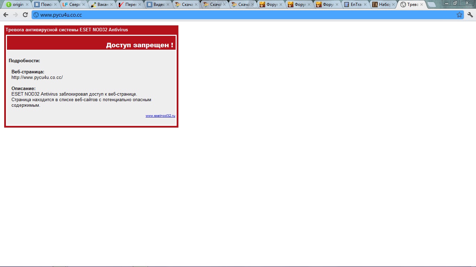Close the Поиск tab
This screenshot has height=267, width=476.
tap(55, 5)
